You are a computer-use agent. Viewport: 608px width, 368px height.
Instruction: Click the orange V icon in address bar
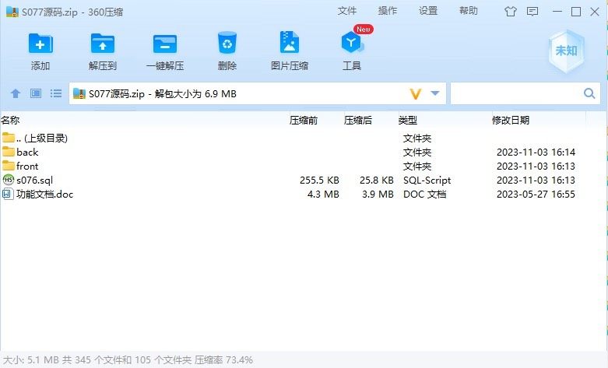pos(415,93)
